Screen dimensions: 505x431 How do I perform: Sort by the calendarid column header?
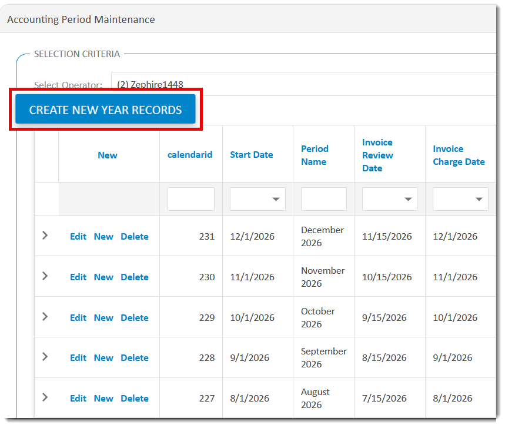[190, 154]
